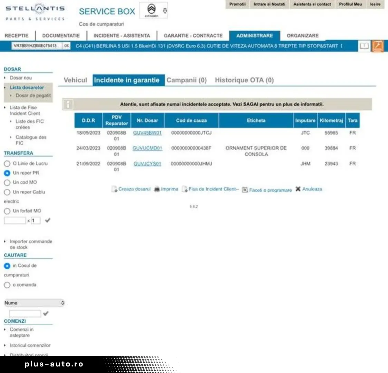Focus the quantity field showing 1

36,220
